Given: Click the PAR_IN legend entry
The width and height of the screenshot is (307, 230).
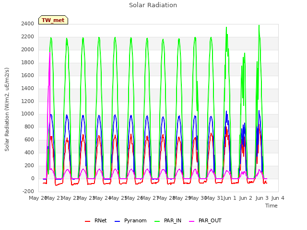Looking at the screenshot, I should click(168, 220).
